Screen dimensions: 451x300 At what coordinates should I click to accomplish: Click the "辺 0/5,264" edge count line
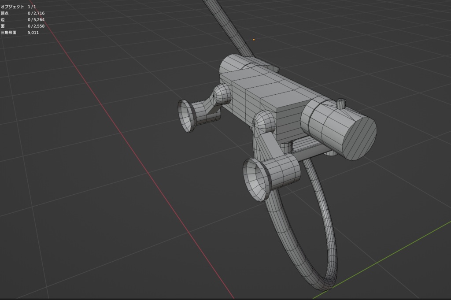[x=23, y=19]
